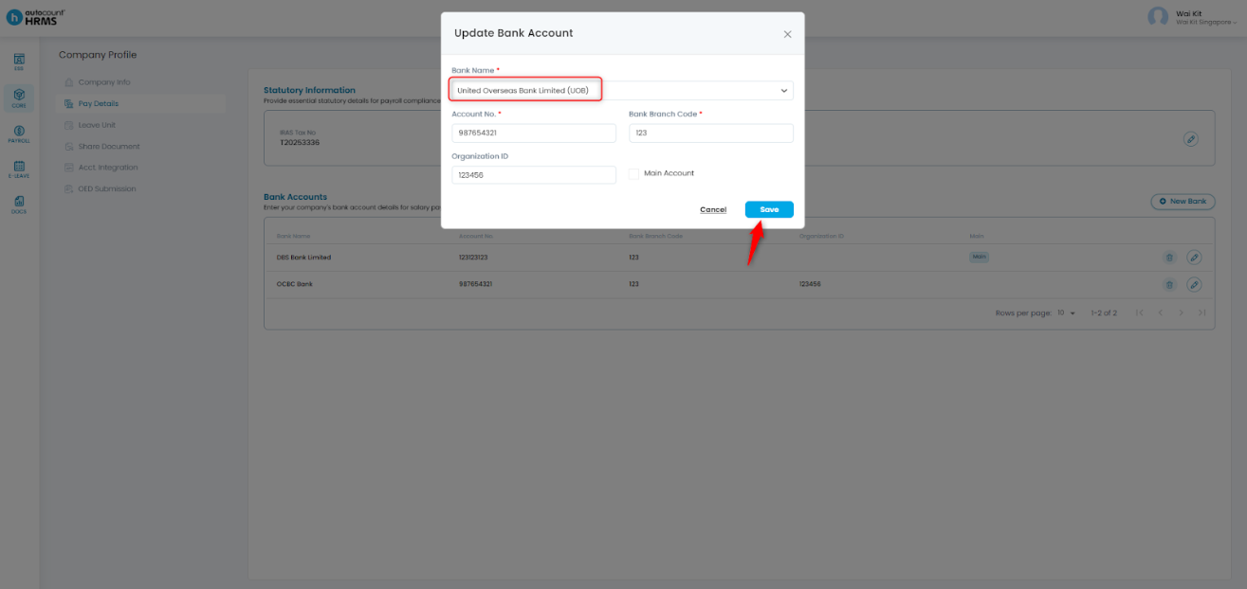
Task: Click the Statutory Information section heading
Action: coord(309,90)
